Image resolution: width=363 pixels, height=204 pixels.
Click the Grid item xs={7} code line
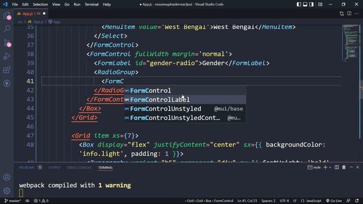pyautogui.click(x=105, y=136)
